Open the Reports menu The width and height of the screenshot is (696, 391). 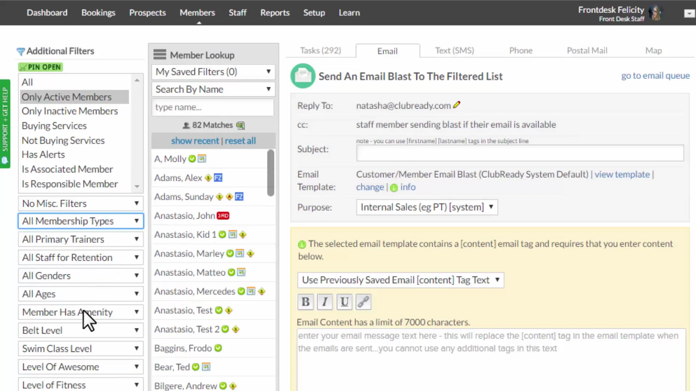pyautogui.click(x=275, y=13)
